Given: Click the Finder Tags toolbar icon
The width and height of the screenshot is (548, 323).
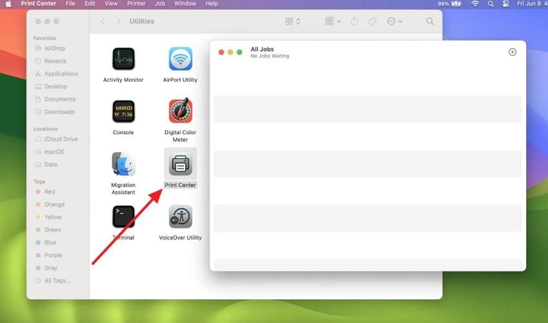Looking at the screenshot, I should click(x=372, y=21).
